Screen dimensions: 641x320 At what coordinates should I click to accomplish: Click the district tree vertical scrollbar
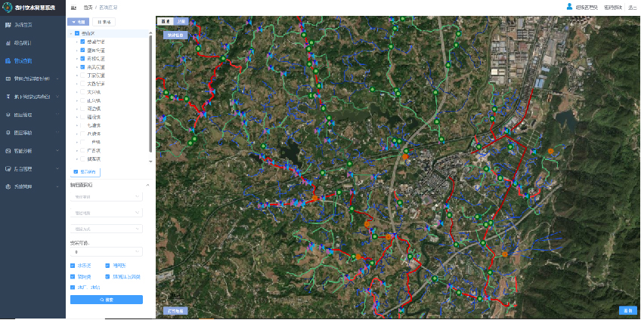[x=150, y=93]
